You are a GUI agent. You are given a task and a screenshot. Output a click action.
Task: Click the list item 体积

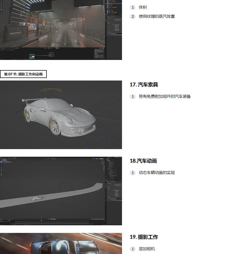[143, 7]
